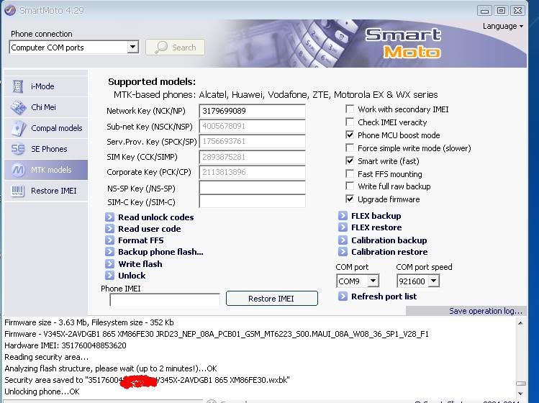Click Unlock action link
The image size is (539, 403).
pos(132,276)
